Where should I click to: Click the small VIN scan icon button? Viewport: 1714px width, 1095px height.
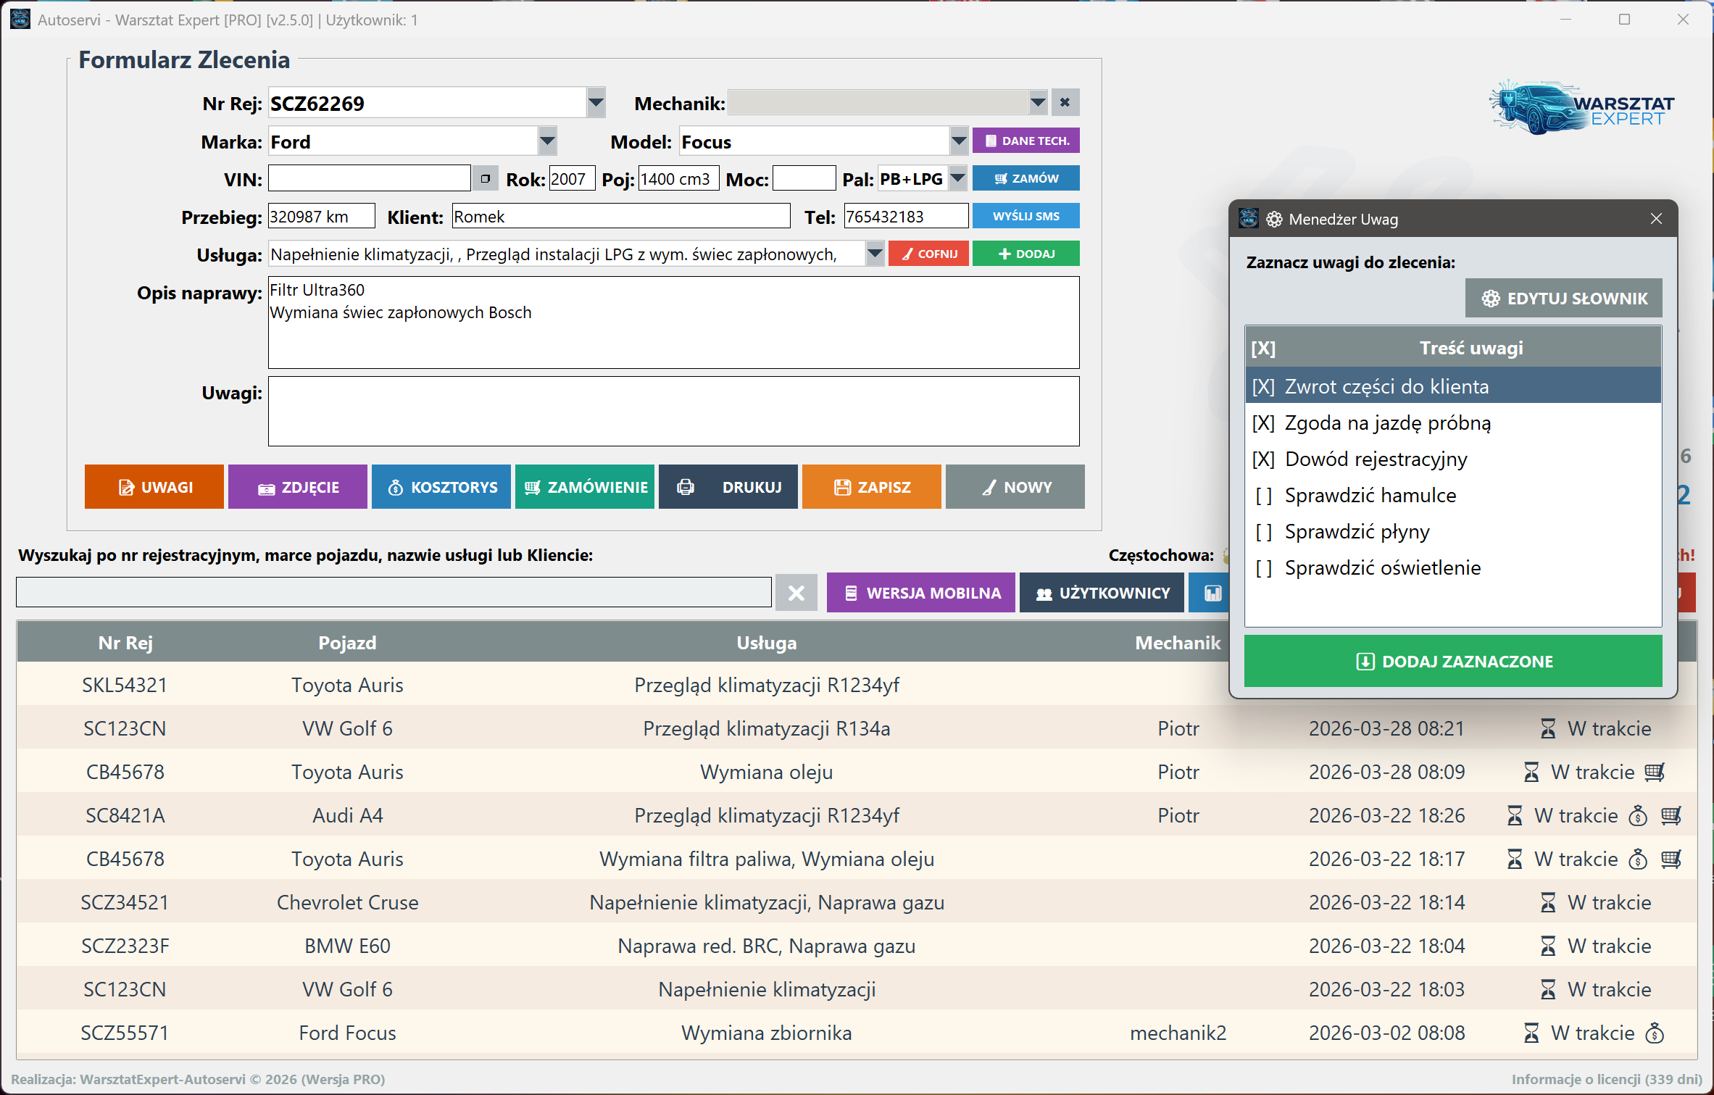click(485, 178)
